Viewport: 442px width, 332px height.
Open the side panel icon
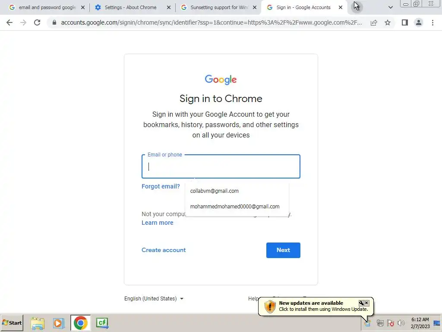pyautogui.click(x=405, y=22)
